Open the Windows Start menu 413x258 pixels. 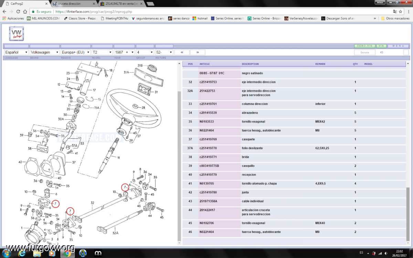tap(6, 253)
